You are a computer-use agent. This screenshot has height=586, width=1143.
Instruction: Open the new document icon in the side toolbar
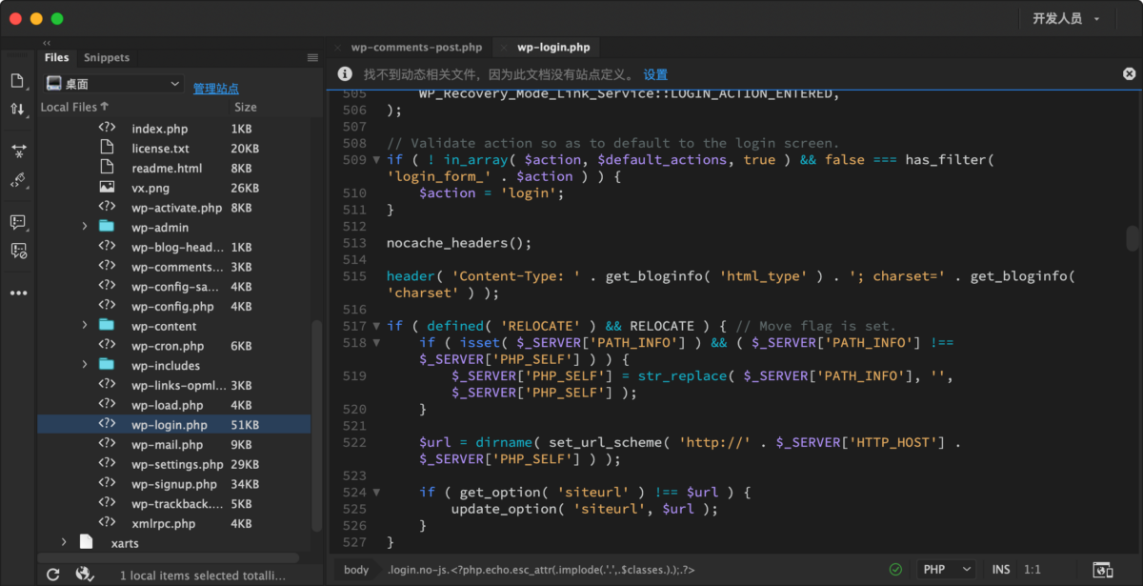[17, 81]
